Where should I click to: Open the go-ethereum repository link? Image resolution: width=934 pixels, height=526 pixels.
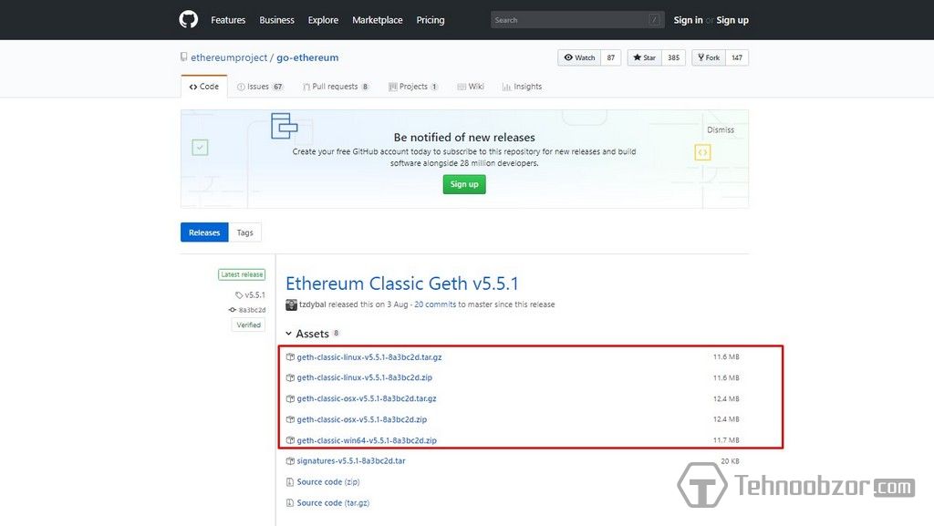(307, 57)
